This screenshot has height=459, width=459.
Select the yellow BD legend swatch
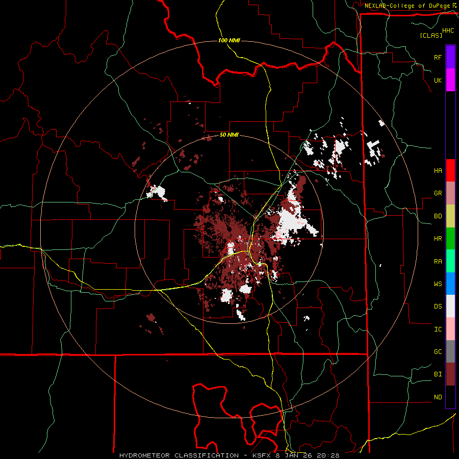(x=450, y=216)
